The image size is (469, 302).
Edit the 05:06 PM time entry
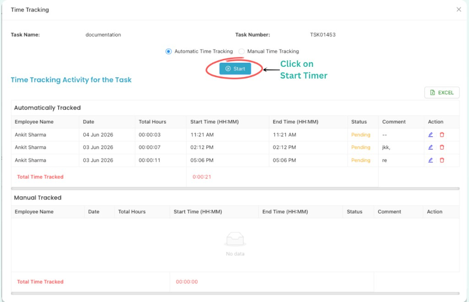click(431, 160)
